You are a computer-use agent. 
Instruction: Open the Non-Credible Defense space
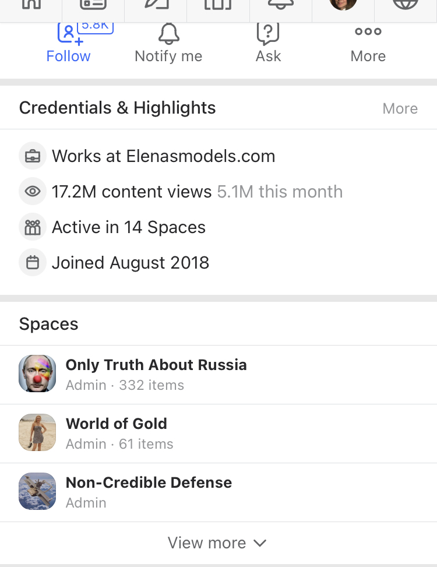tap(149, 483)
